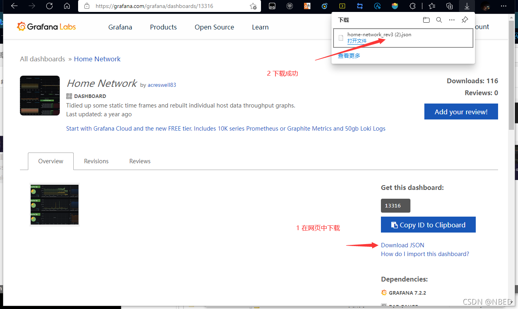The image size is (518, 309).
Task: Open more options dots in download panel
Action: point(451,20)
